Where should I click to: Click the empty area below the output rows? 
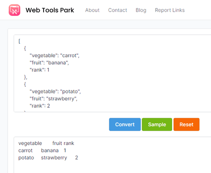coord(109,167)
